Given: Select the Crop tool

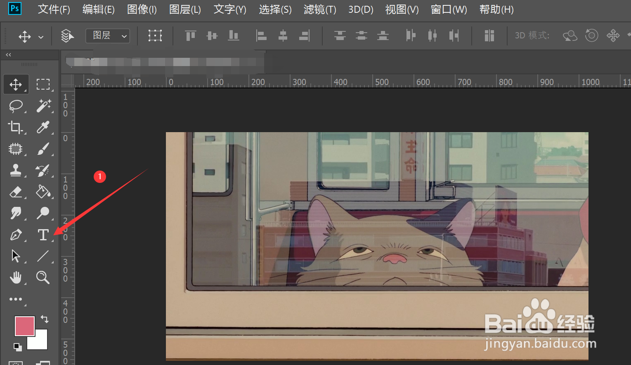Looking at the screenshot, I should pos(16,127).
